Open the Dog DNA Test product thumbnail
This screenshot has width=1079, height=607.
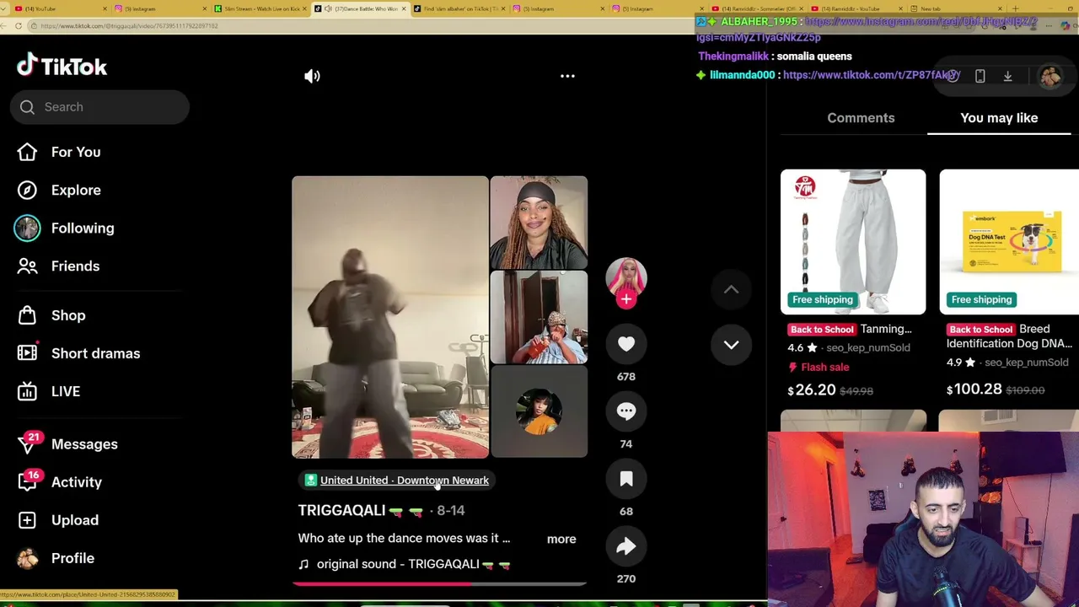pos(1009,242)
